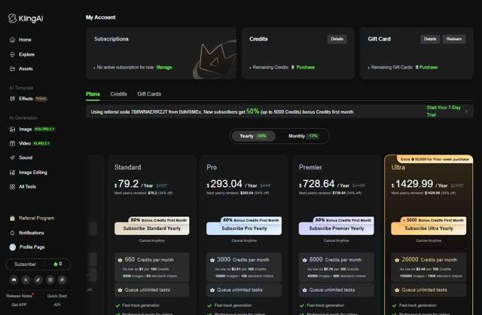This screenshot has height=315, width=482.
Task: Open the TikTok social link
Action: (x=38, y=280)
